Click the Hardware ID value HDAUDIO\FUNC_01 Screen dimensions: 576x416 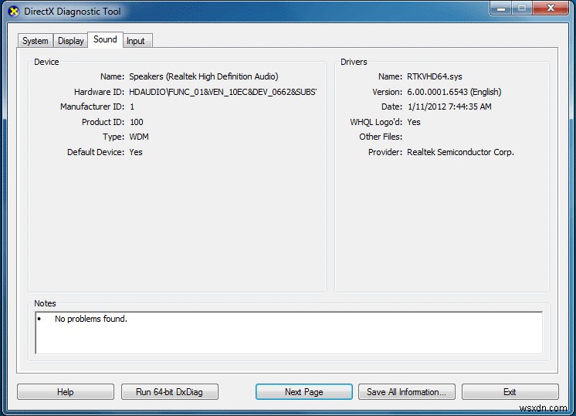(x=222, y=92)
